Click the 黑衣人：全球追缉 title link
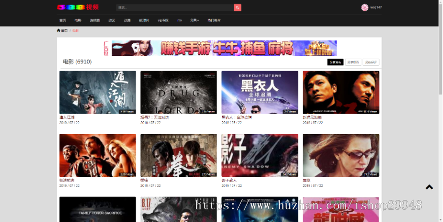The image size is (443, 222). 236,117
